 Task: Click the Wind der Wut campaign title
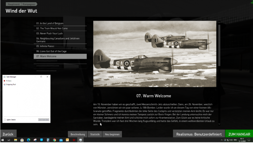(x=21, y=11)
